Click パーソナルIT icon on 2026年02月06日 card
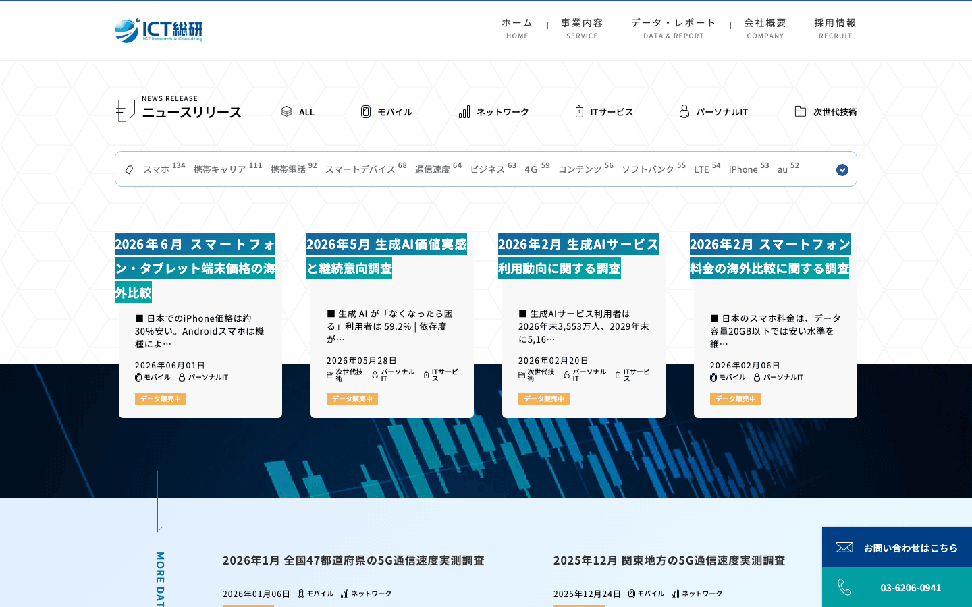Image resolution: width=972 pixels, height=607 pixels. pos(757,377)
